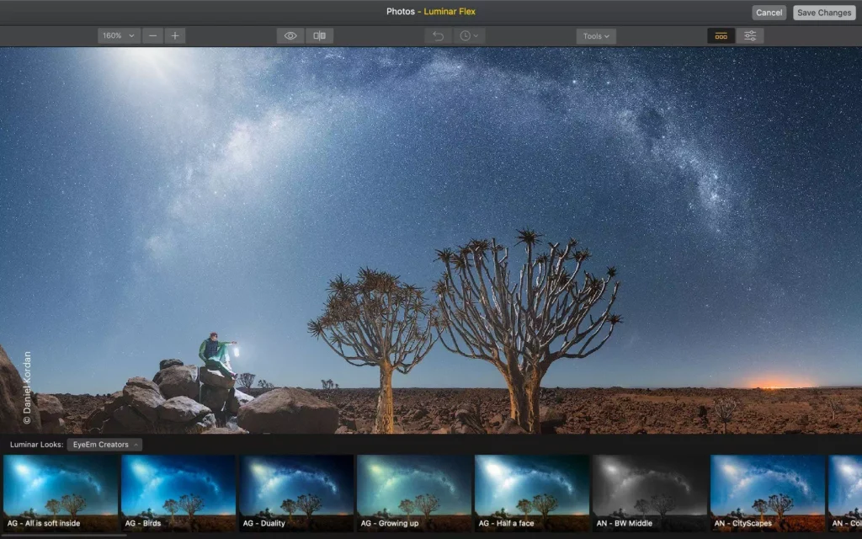Apply the AG - Half a face look
Image resolution: width=862 pixels, height=539 pixels.
pos(532,493)
